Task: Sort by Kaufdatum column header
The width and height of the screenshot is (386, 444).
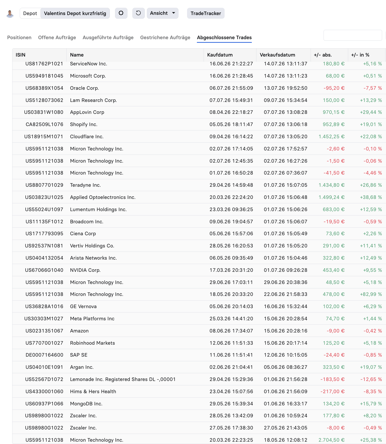Action: click(x=230, y=55)
